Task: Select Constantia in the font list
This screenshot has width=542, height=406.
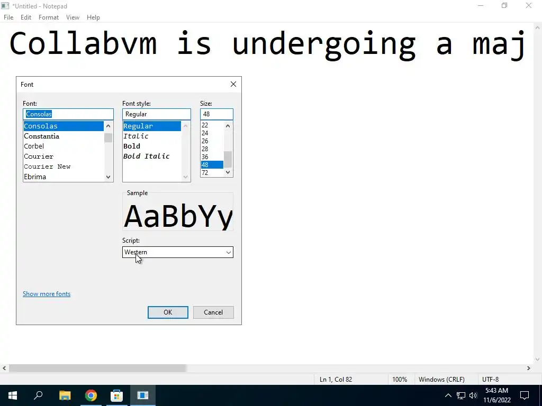Action: tap(64, 136)
